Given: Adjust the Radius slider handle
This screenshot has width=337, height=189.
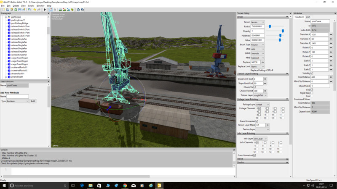Looking at the screenshot, I should pos(270,26).
